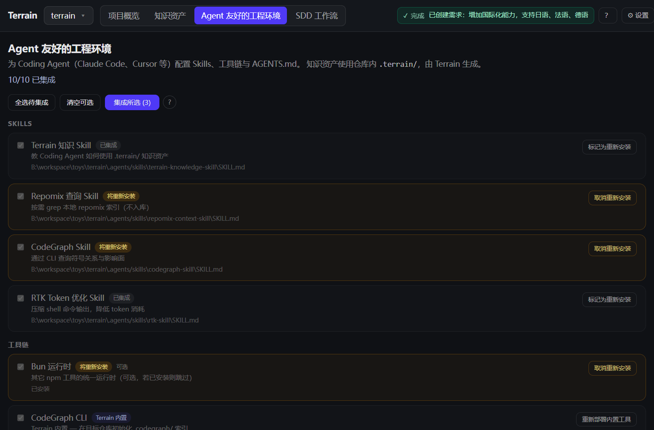
Task: Click the Terrain 内置 badge on CodeGraph CLI
Action: pos(111,418)
